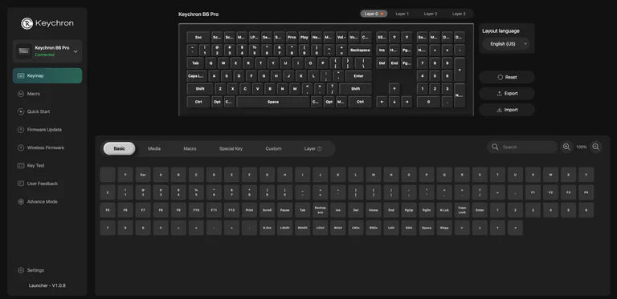Open the Keymap section in the sidebar
Image resolution: width=617 pixels, height=299 pixels.
(47, 75)
